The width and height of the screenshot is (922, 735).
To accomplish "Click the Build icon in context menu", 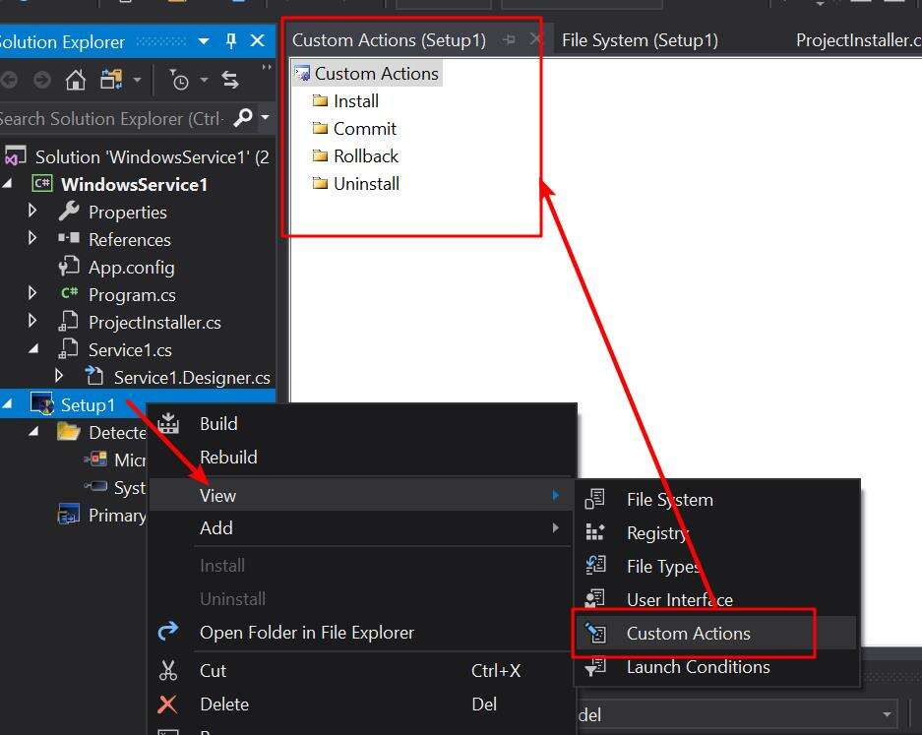I will point(168,423).
